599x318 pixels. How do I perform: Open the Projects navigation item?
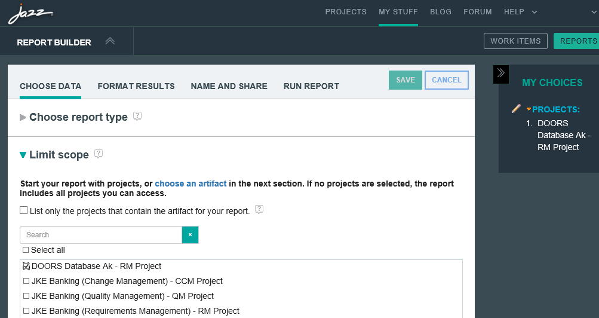346,12
